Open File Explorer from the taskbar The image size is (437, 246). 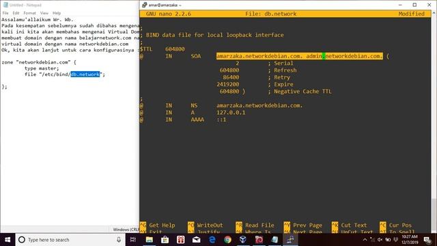[x=150, y=240]
